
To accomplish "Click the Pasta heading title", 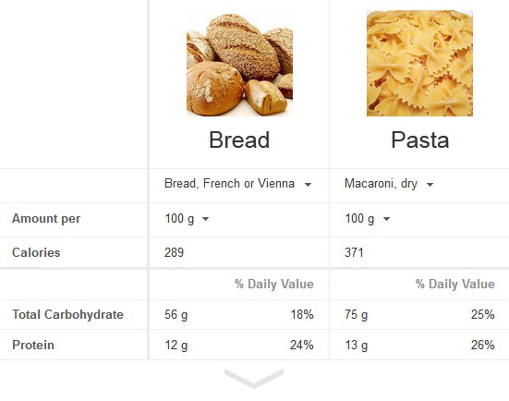I will (x=420, y=140).
